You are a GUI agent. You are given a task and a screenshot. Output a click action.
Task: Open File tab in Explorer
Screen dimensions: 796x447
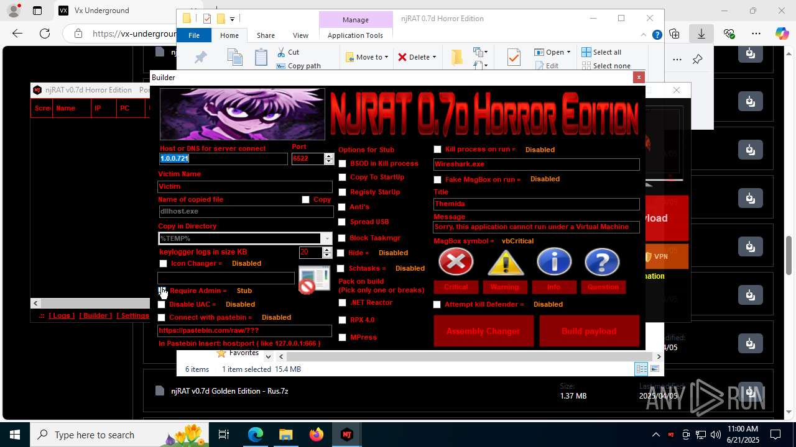point(194,35)
